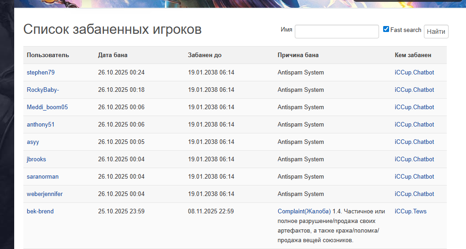This screenshot has width=466, height=249.
Task: Open iCCup.Chatbot link in asyy row
Action: coord(414,142)
